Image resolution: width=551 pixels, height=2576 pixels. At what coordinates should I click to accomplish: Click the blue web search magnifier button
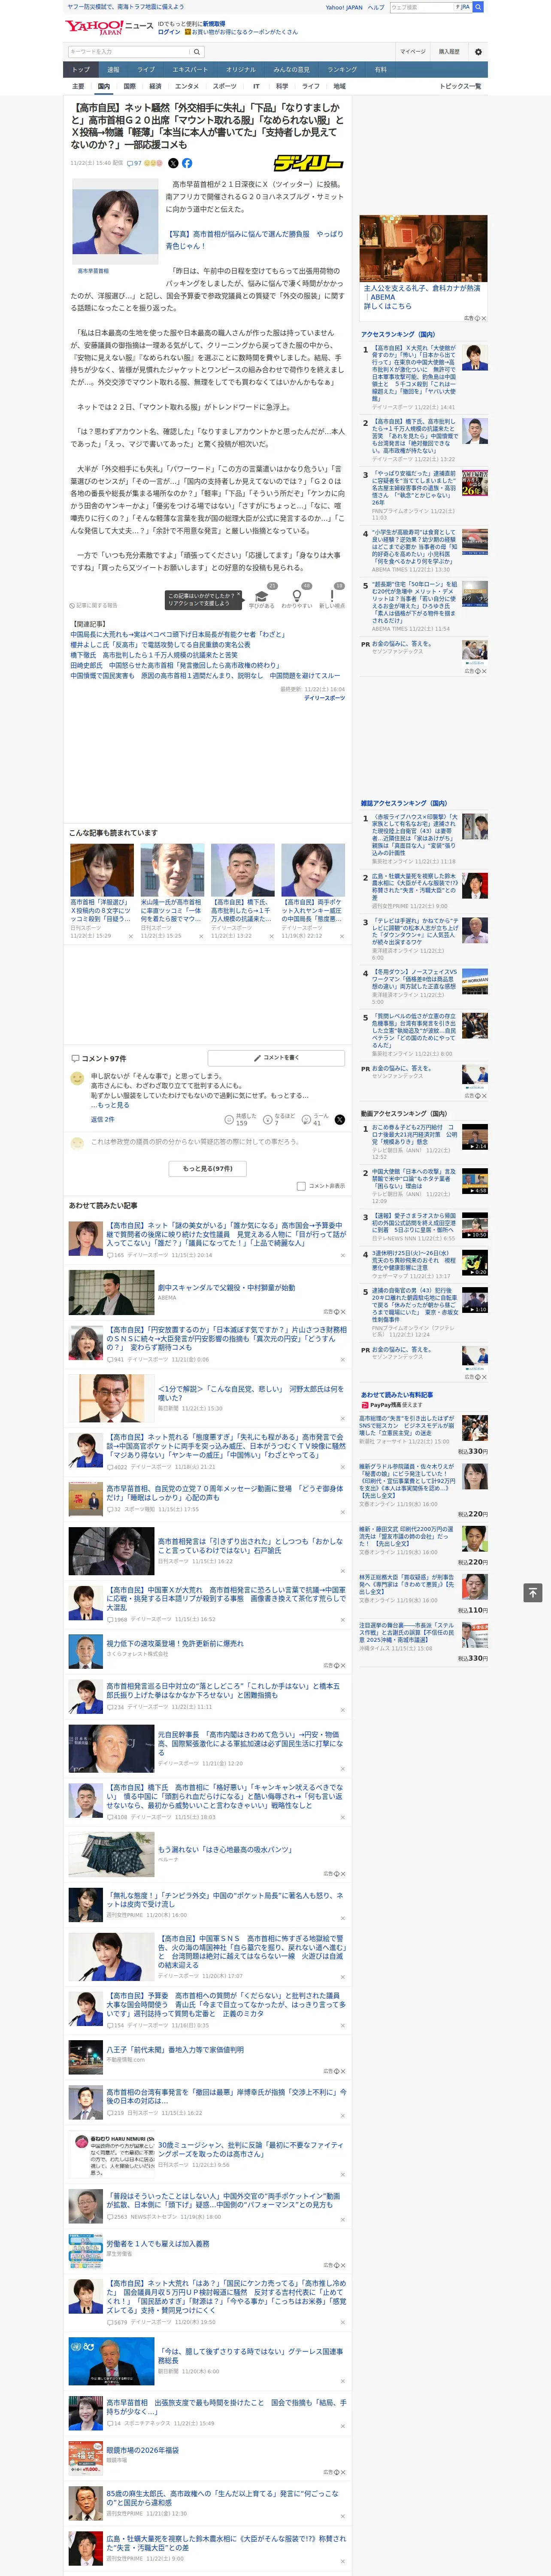click(478, 7)
